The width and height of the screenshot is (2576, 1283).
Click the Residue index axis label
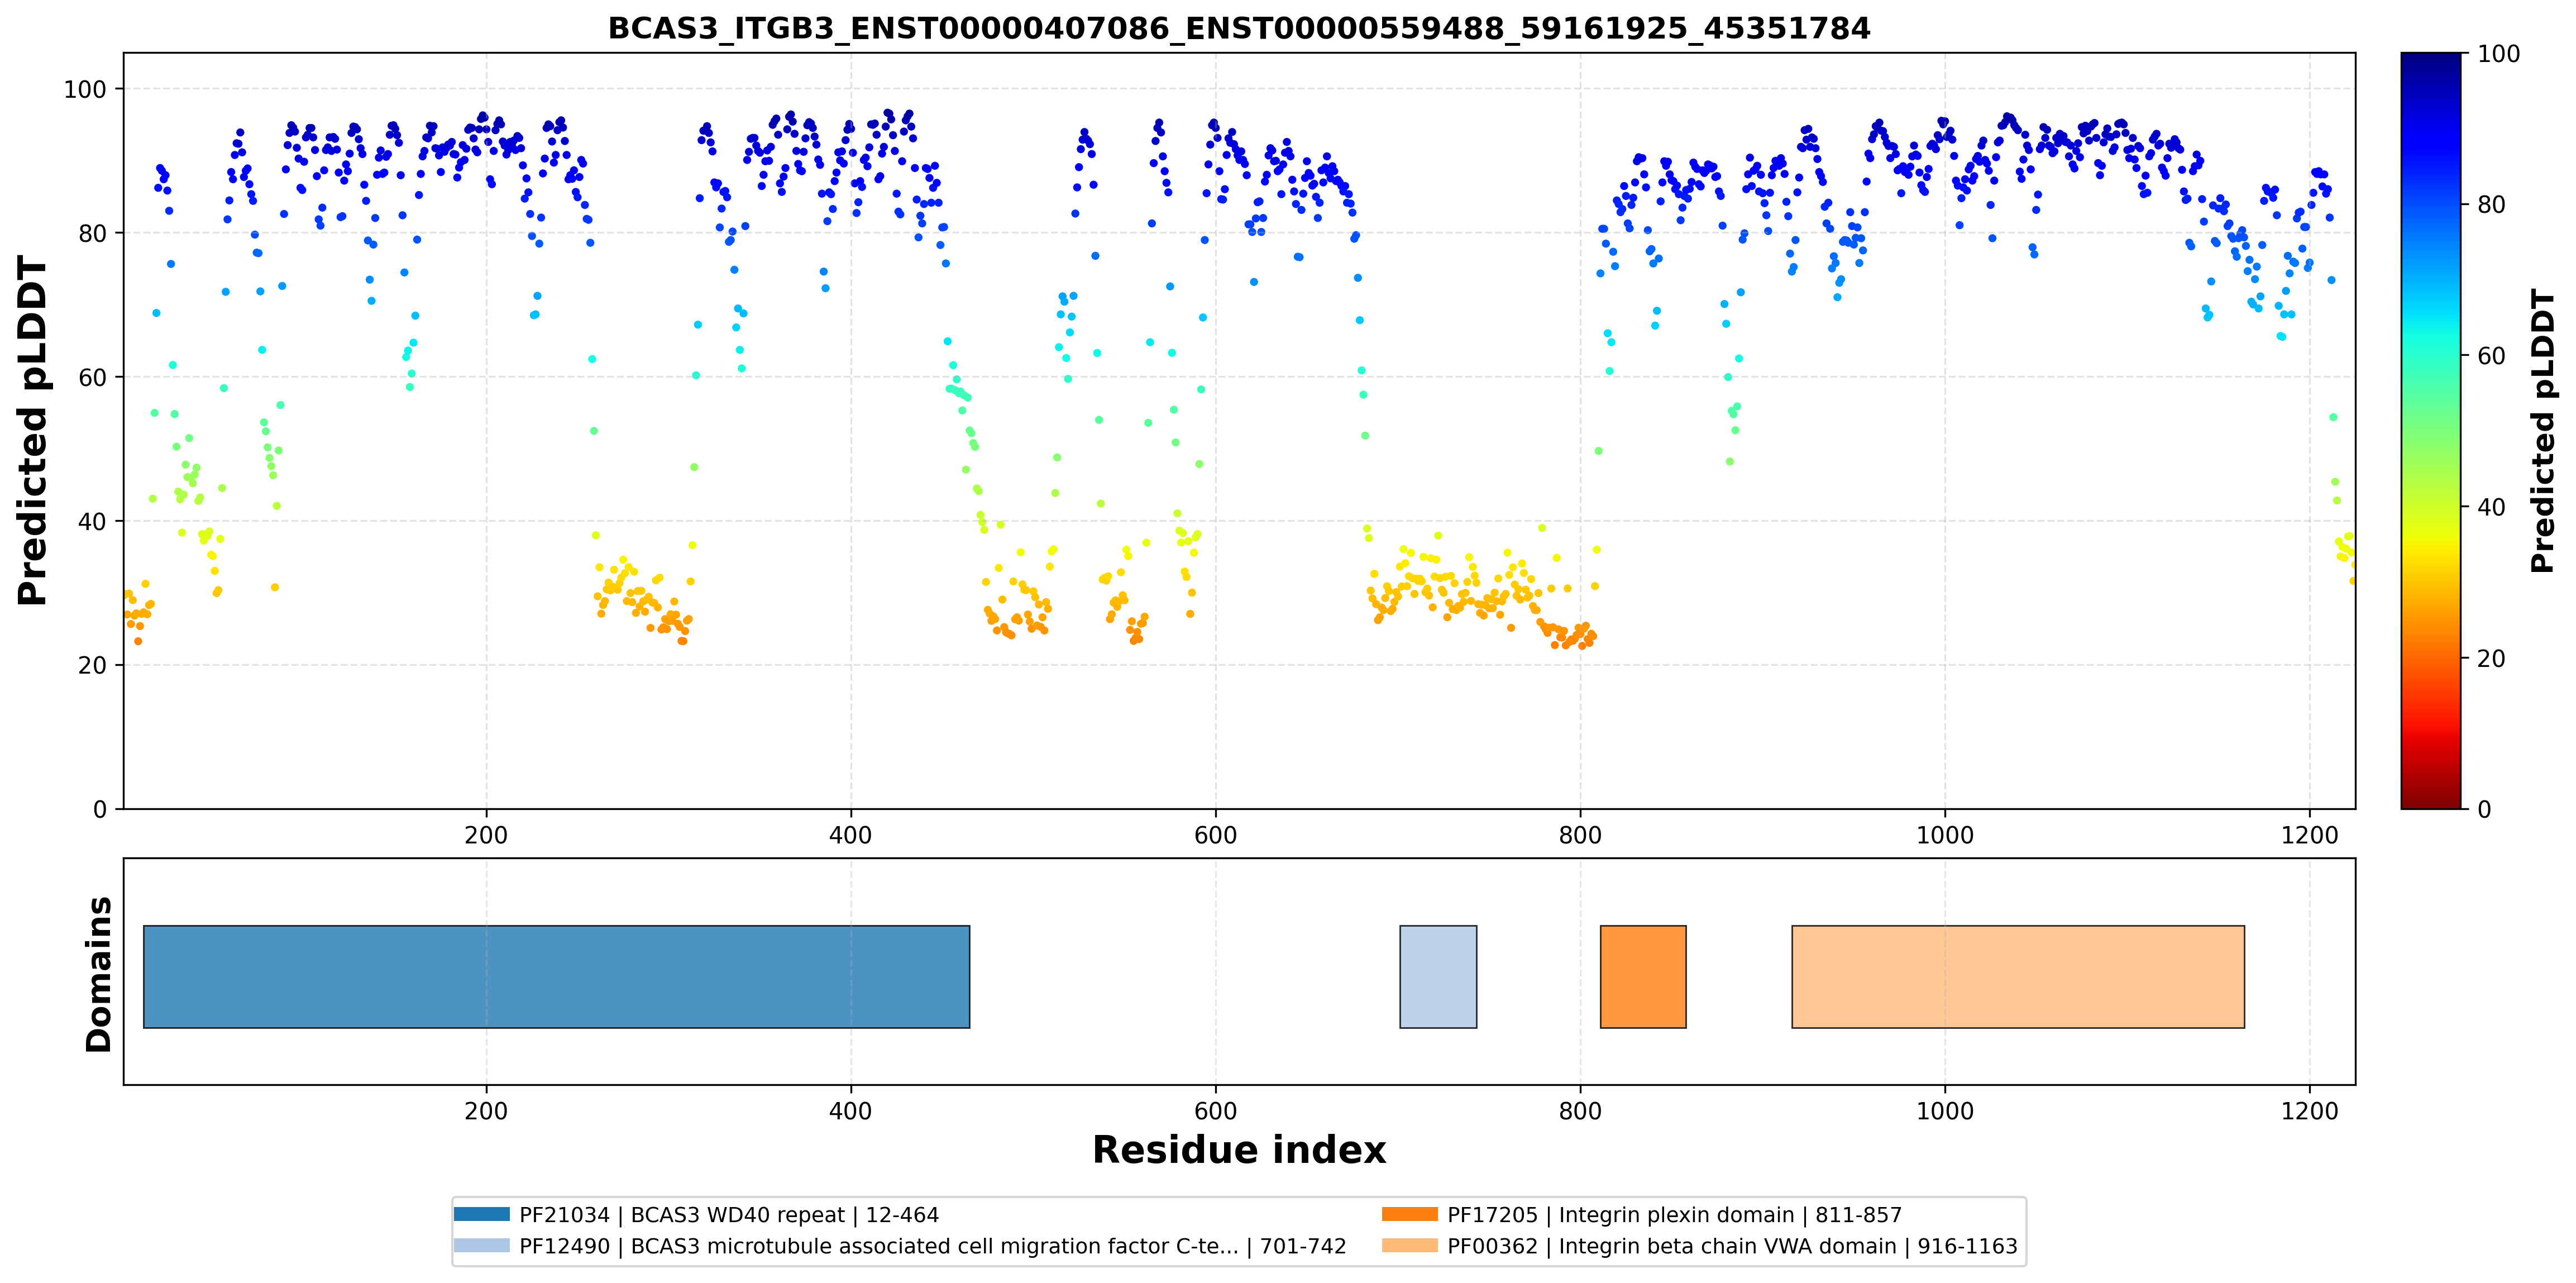(1239, 1149)
